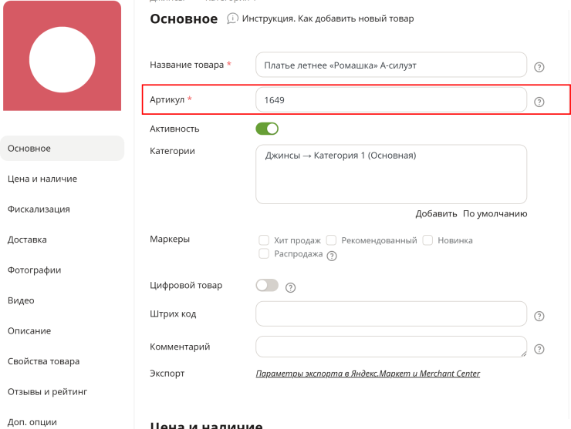Click the product photo placeholder thumbnail
The image size is (571, 429).
point(62,55)
